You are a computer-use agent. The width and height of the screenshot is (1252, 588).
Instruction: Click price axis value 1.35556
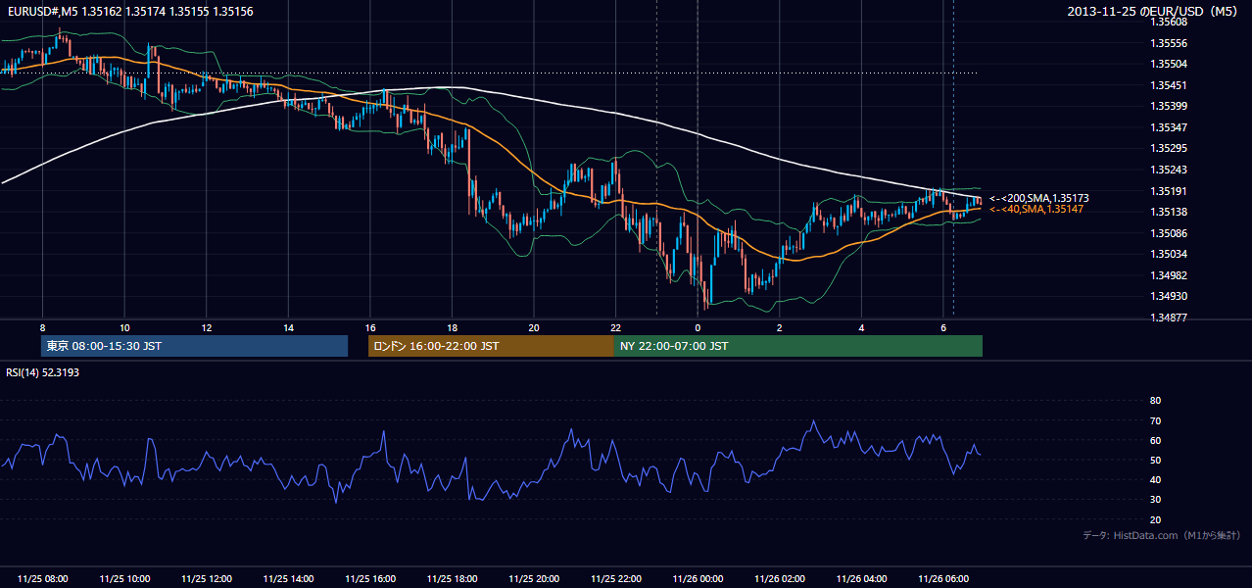coord(1168,43)
